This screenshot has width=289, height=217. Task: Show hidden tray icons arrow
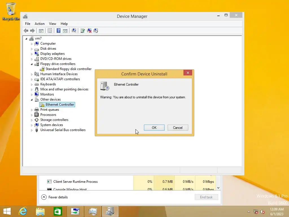(249, 212)
